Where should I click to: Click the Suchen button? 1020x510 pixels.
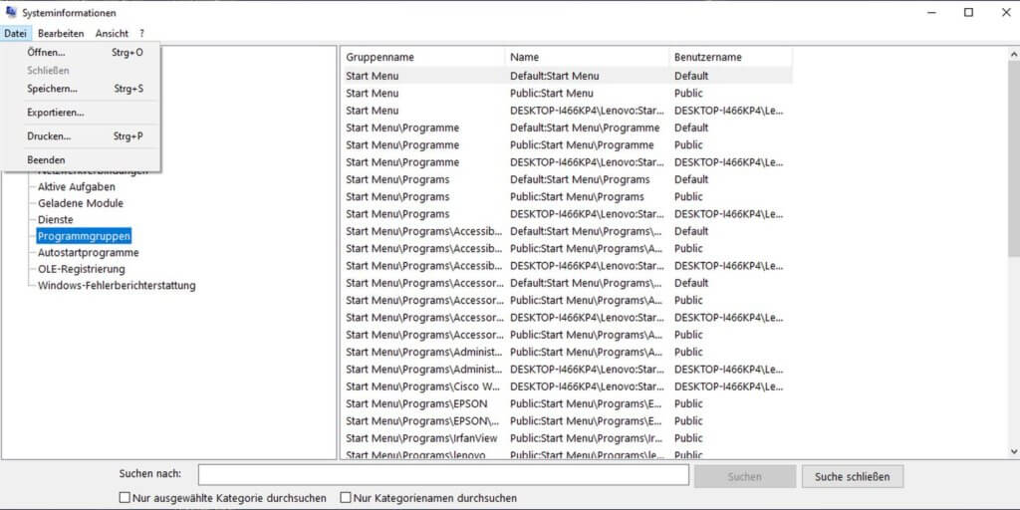[745, 477]
